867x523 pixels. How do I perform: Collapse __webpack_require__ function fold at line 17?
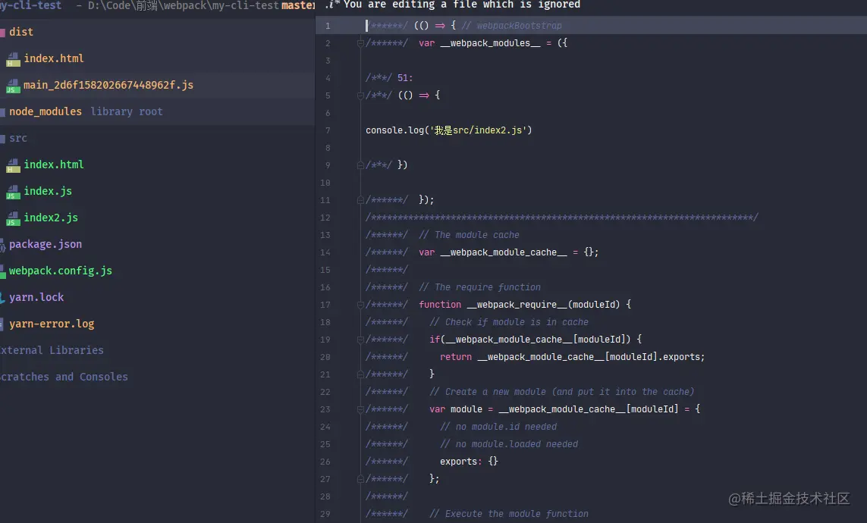click(x=360, y=305)
